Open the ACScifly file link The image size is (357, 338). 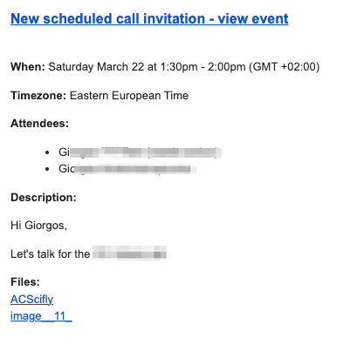coord(32,300)
